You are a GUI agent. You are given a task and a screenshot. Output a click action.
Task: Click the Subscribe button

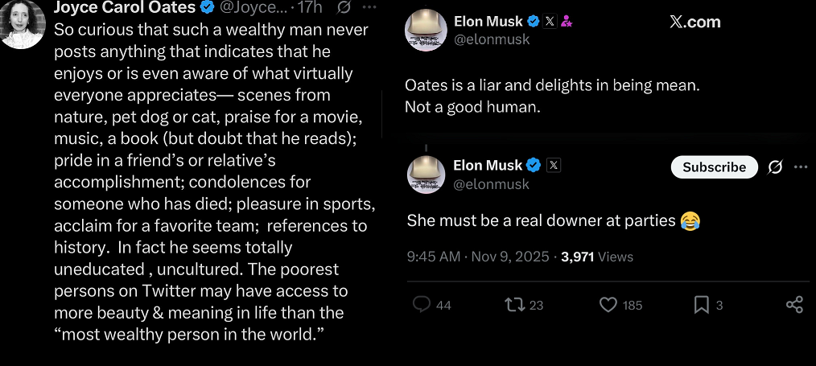[x=714, y=167]
